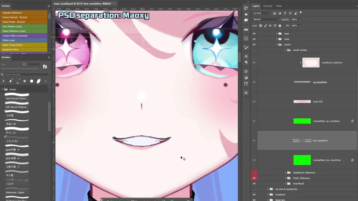Switch to the Paths tab

[x=279, y=6]
